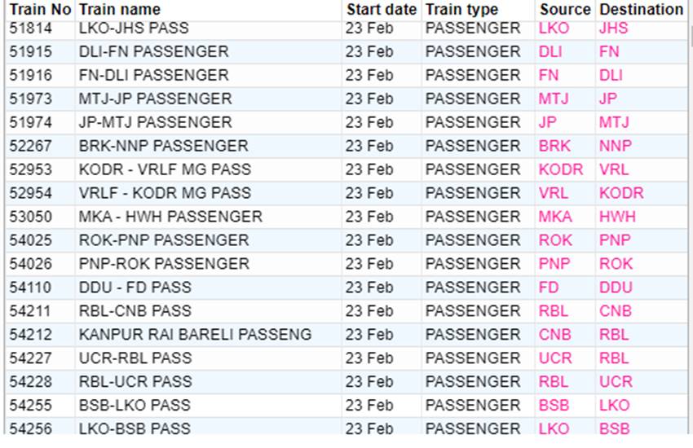Open destination link FN for train 51915
Screen dimensions: 693x448
coord(608,51)
